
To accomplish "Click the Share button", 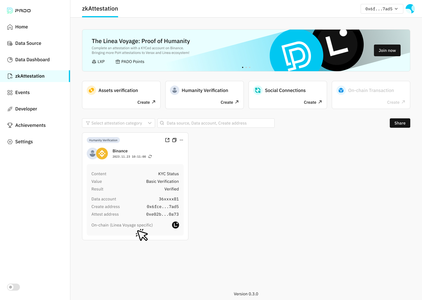I will [x=400, y=123].
